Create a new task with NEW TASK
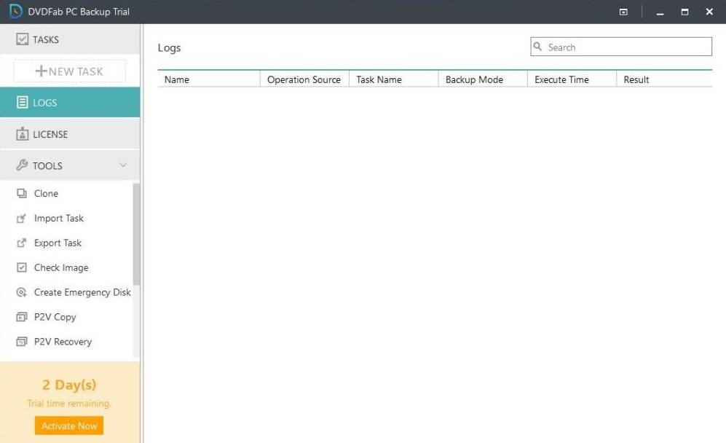This screenshot has width=726, height=443. pyautogui.click(x=69, y=71)
